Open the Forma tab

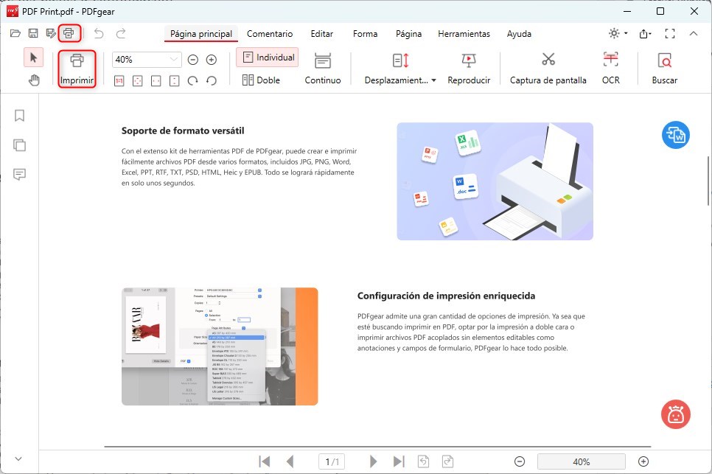[x=365, y=34]
